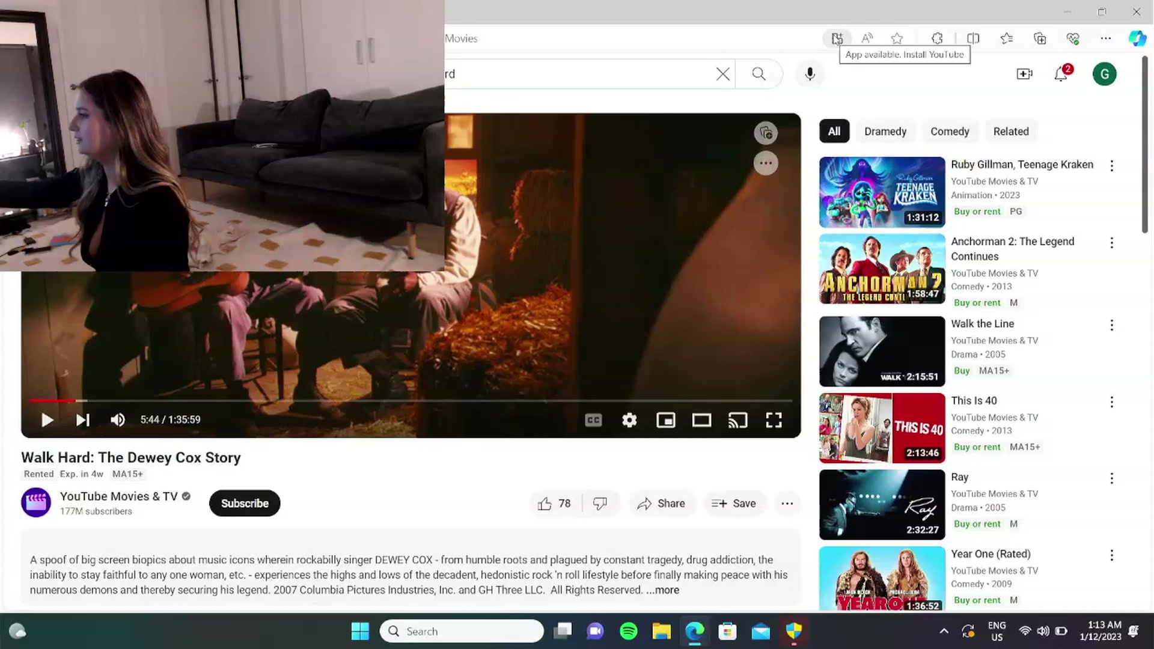Open more actions beside Save

point(787,504)
